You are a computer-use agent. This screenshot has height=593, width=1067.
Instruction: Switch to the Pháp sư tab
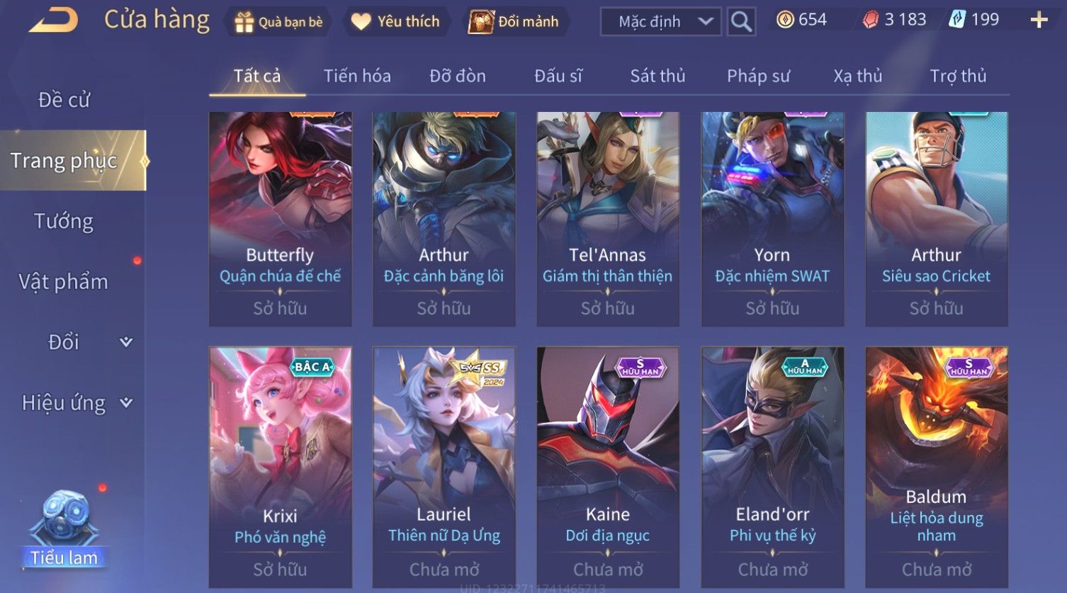click(758, 76)
